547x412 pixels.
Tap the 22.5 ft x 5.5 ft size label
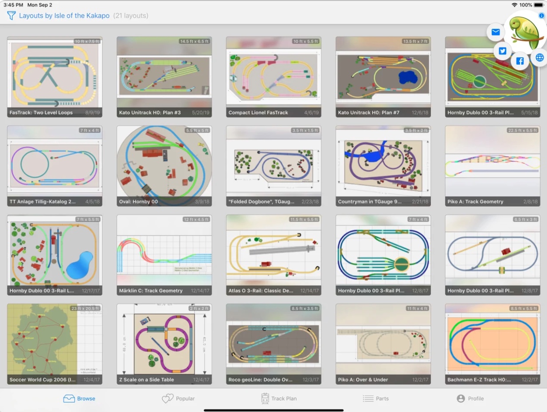pyautogui.click(x=523, y=130)
